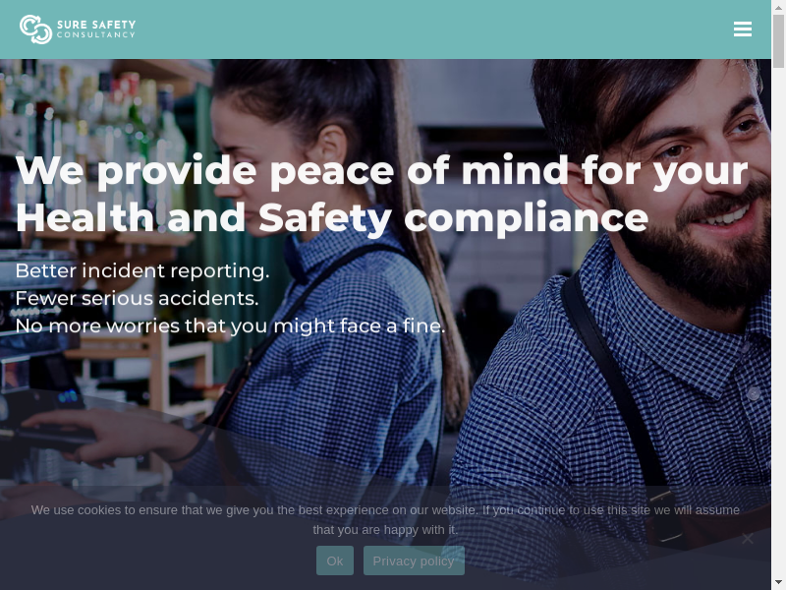Click 'No more worries that you might face a fine.'
Viewport: 786px width, 590px height.
click(230, 326)
